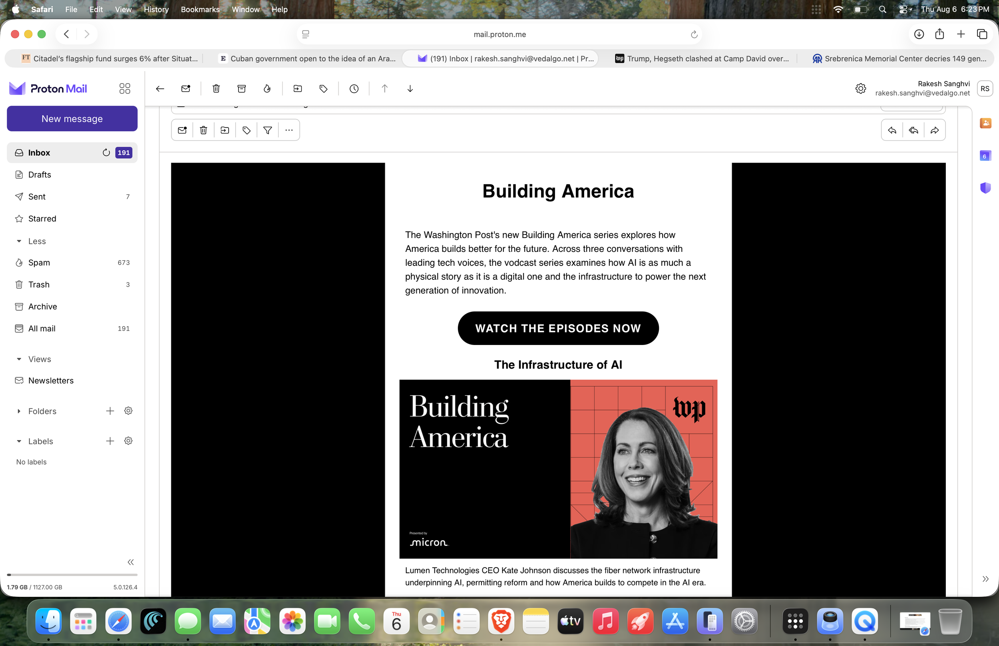Open the RS account menu

pos(985,88)
